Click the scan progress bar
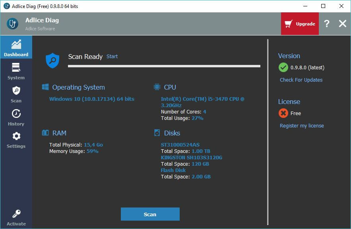 164,66
